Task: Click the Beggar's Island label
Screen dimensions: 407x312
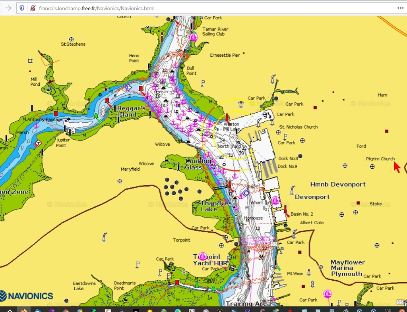Action: coord(131,112)
